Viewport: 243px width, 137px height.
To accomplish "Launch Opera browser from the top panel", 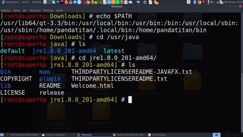I will 84,2.
